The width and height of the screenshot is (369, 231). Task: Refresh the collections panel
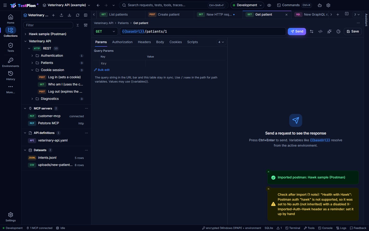78,15
